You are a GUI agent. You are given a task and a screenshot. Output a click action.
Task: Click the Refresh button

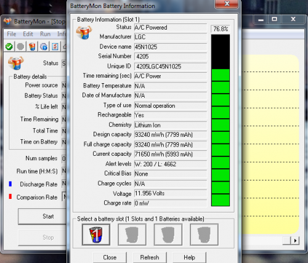[x=150, y=257]
